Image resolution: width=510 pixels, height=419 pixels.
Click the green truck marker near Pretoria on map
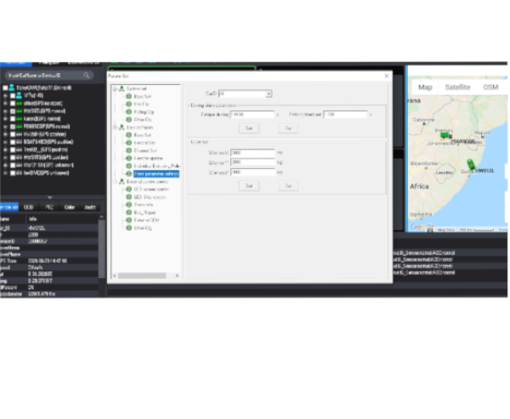[x=444, y=134]
